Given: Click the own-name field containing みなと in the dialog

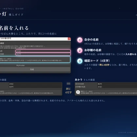Looking at the screenshot, I should coord(43,51).
